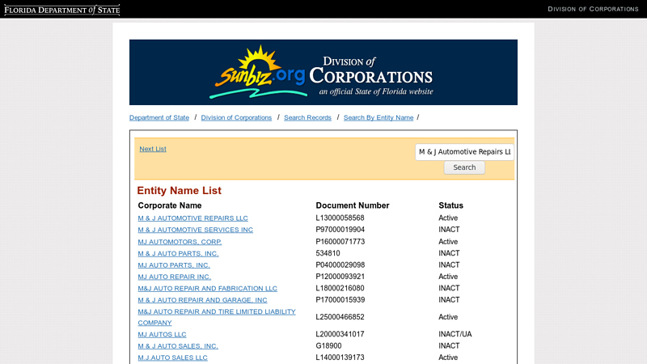647x364 pixels.
Task: Open M&J AUTO REPAIR AND FABRICATION LLC
Action: 208,289
